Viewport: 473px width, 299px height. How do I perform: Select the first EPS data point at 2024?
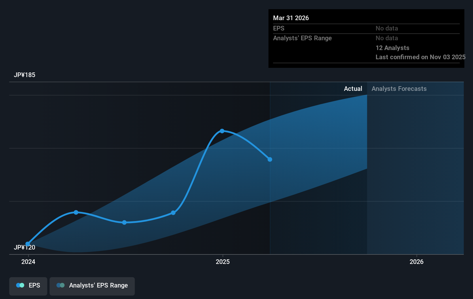coord(28,244)
